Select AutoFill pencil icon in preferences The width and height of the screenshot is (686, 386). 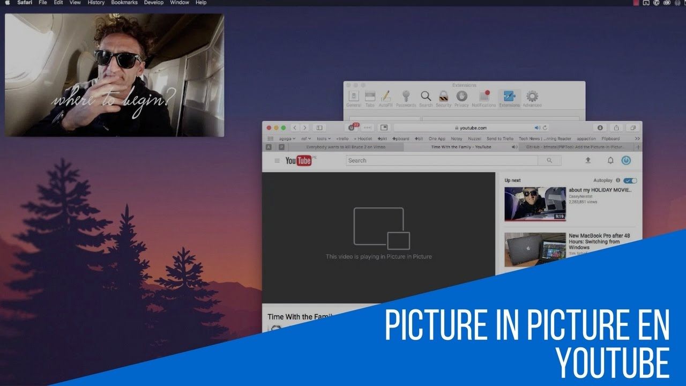(386, 99)
